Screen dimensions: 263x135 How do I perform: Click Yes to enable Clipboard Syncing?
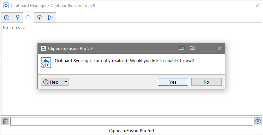point(173,82)
